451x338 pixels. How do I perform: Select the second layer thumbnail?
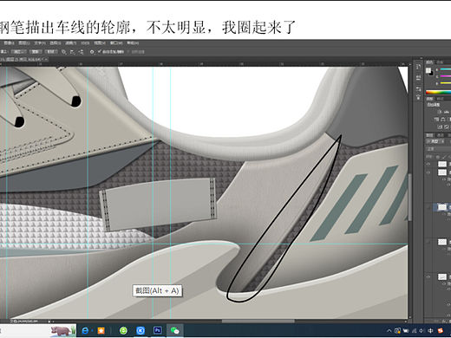442,172
